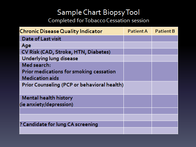Click Patient B cell for lung CA screening
Screen dimensions: 196x147
pyautogui.click(x=165, y=124)
